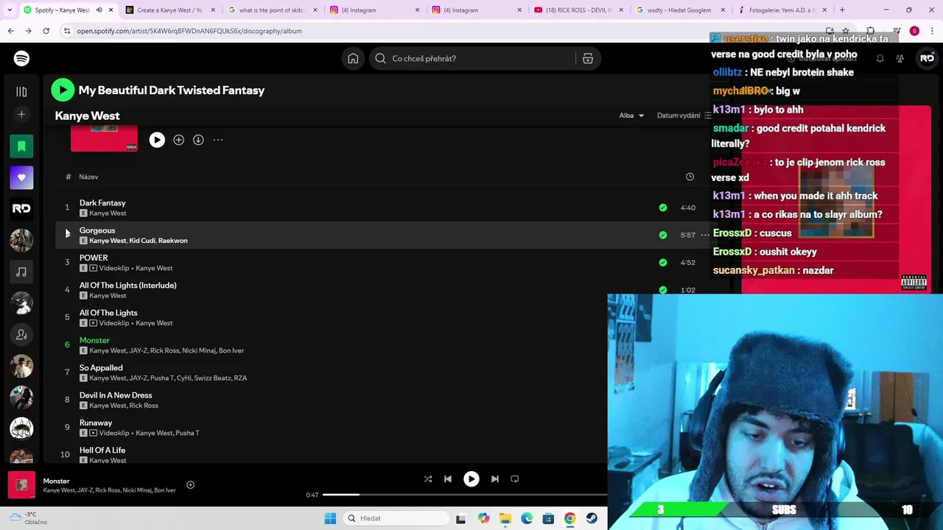Open album more options three dots
The image size is (943, 530).
coord(218,140)
